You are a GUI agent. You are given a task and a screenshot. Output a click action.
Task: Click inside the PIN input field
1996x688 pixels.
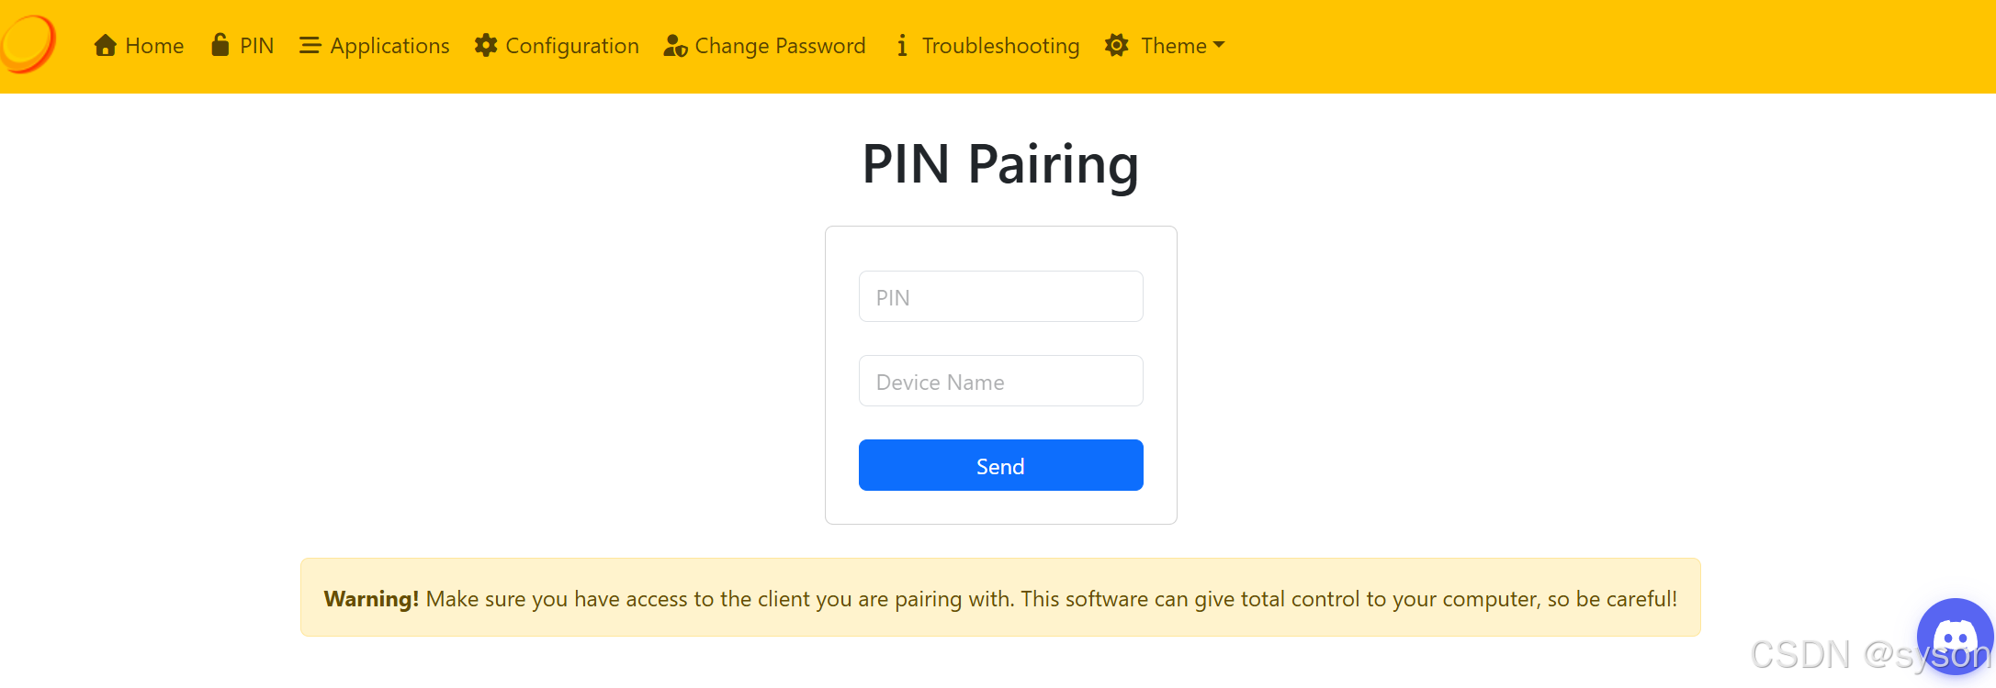1000,296
